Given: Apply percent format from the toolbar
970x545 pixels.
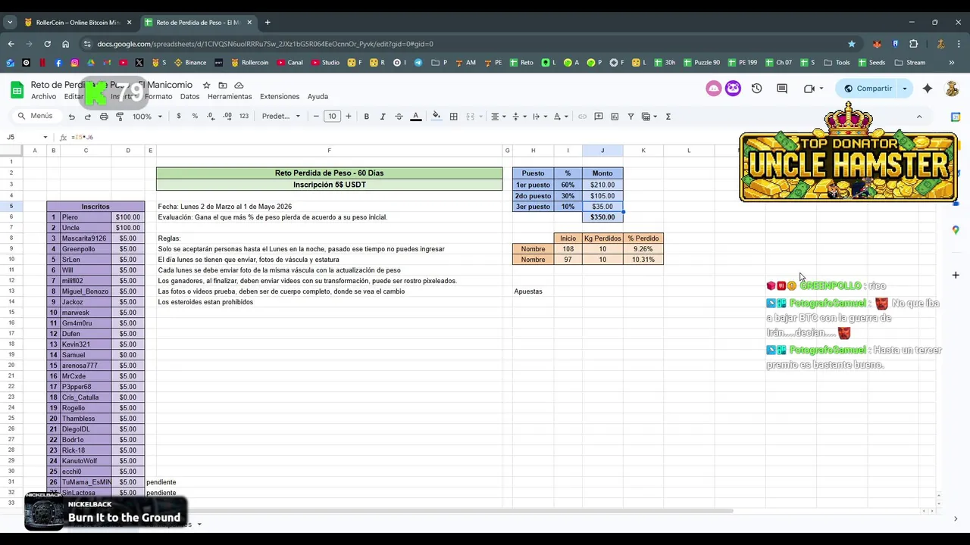Looking at the screenshot, I should coord(195,117).
